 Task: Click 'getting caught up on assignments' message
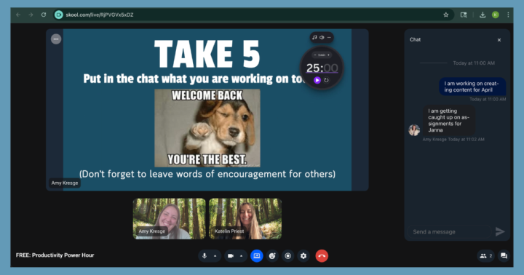point(449,120)
